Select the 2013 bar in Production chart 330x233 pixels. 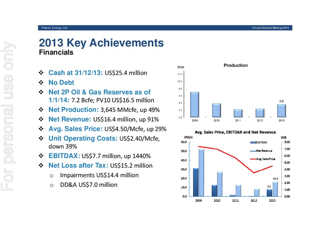[281, 111]
